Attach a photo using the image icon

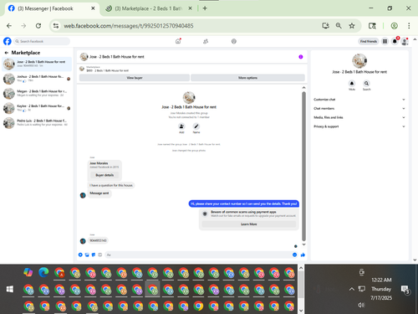coord(87,255)
